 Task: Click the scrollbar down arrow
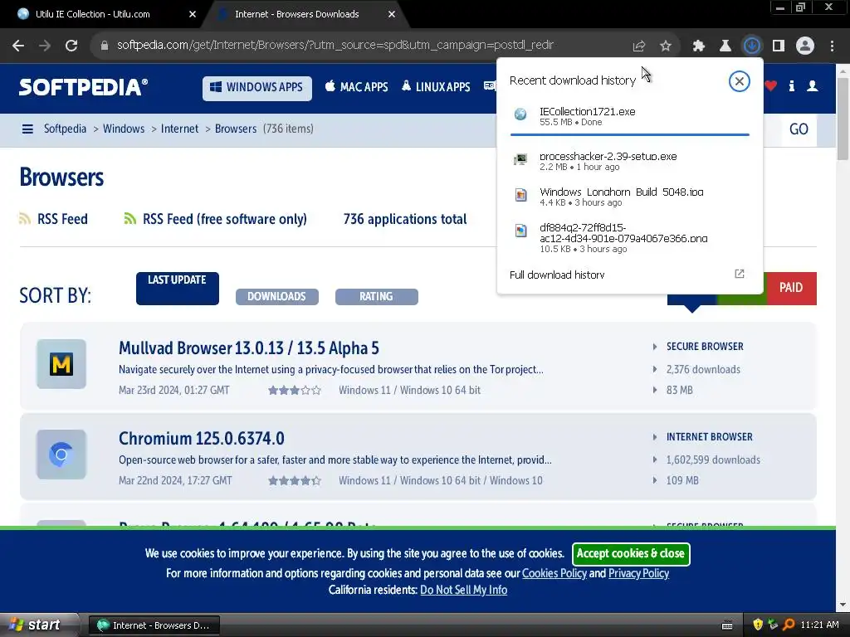[x=843, y=605]
